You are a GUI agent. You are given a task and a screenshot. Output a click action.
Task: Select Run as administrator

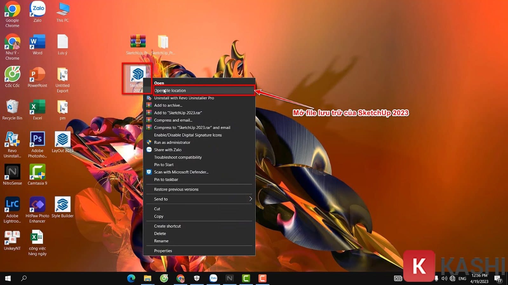(172, 142)
